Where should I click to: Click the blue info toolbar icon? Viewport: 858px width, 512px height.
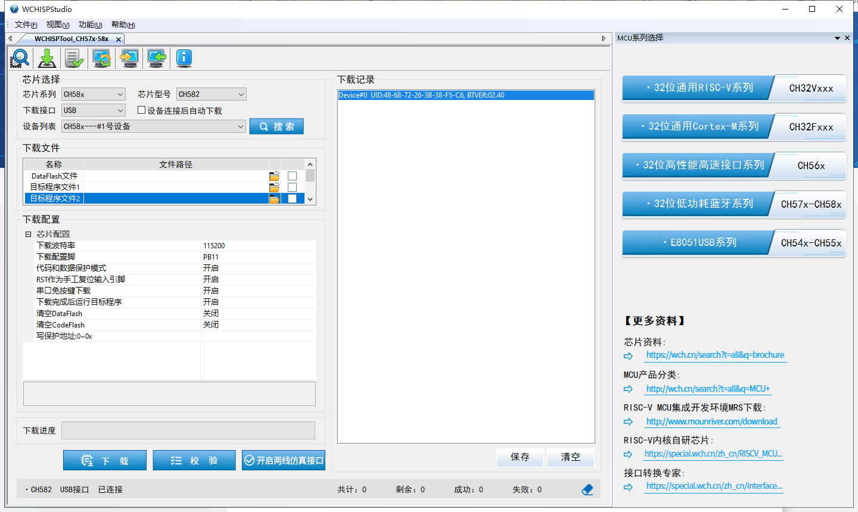coord(184,58)
